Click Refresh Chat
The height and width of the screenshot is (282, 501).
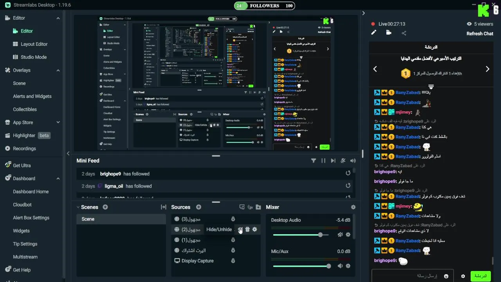(479, 34)
